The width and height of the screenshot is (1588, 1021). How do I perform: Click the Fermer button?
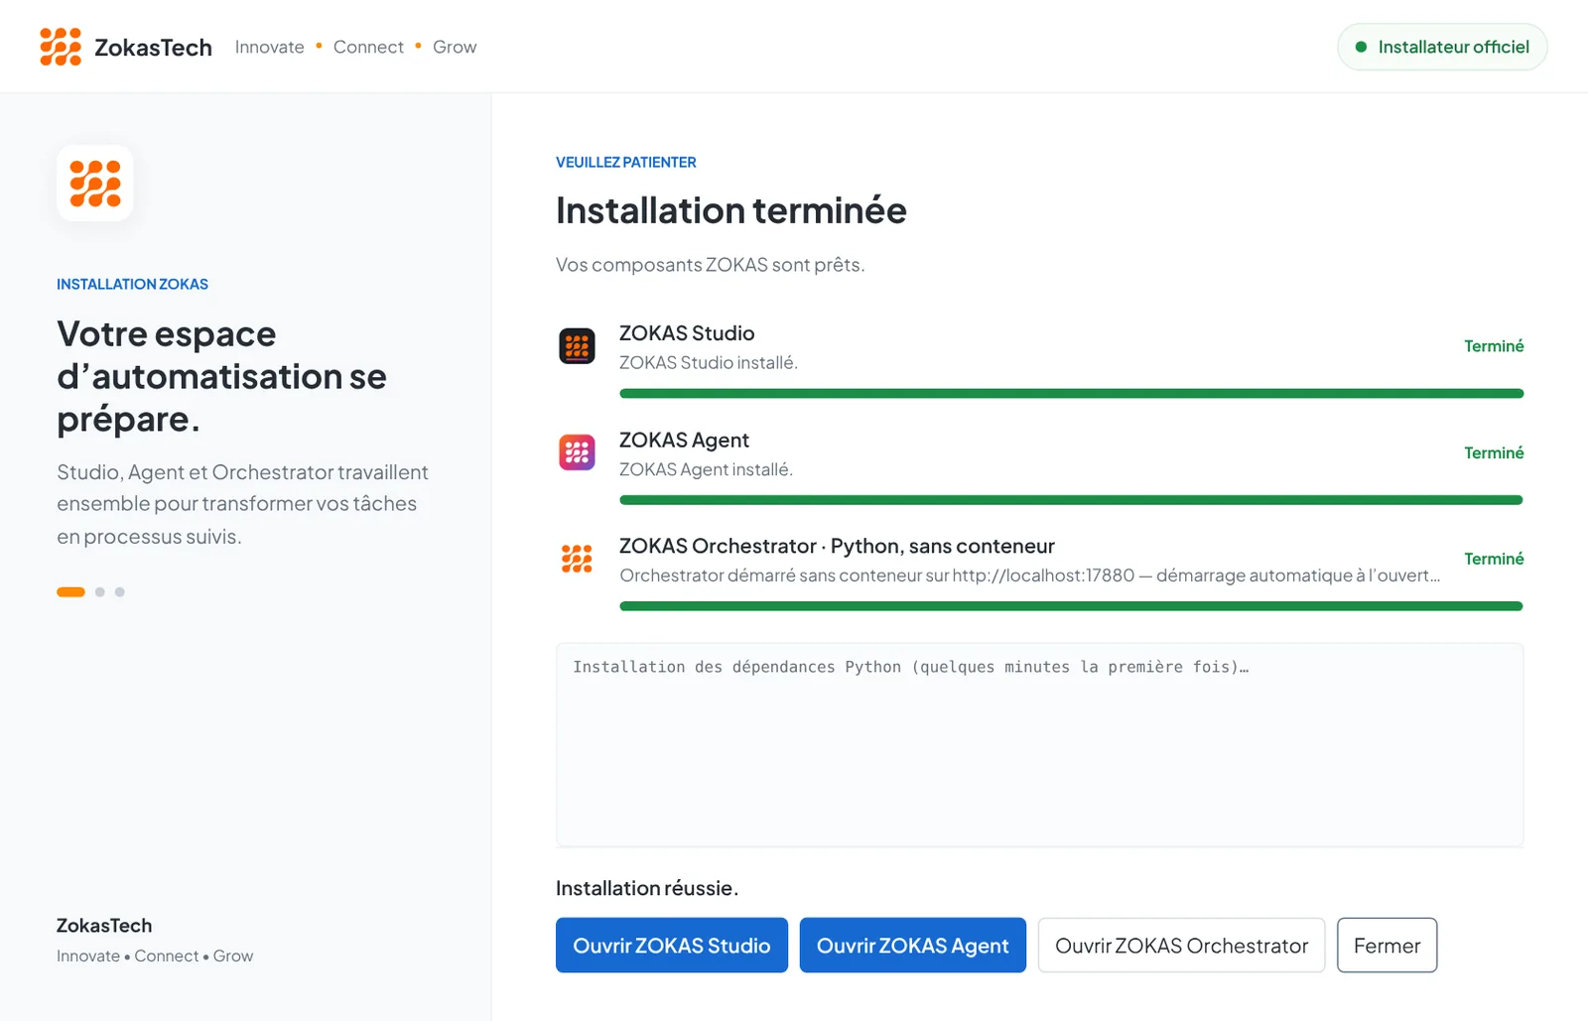[1388, 946]
